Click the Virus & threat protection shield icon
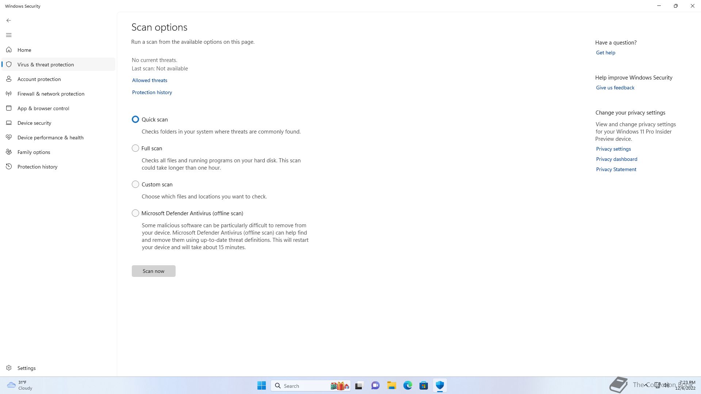The image size is (701, 394). 9,64
